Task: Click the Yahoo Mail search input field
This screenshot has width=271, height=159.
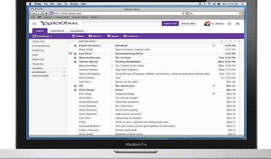Action: coord(122,24)
